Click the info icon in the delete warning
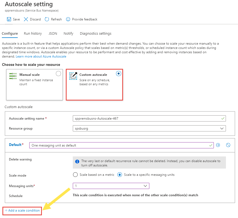238x218 pixels. coord(78,161)
